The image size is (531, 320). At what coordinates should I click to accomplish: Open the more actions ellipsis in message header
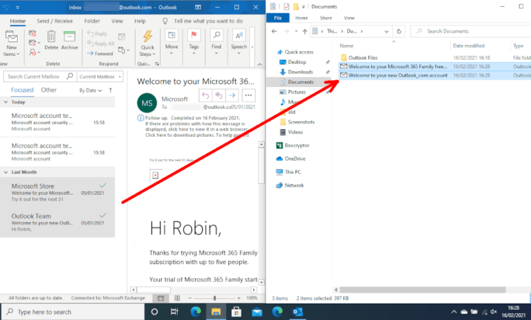click(x=248, y=95)
